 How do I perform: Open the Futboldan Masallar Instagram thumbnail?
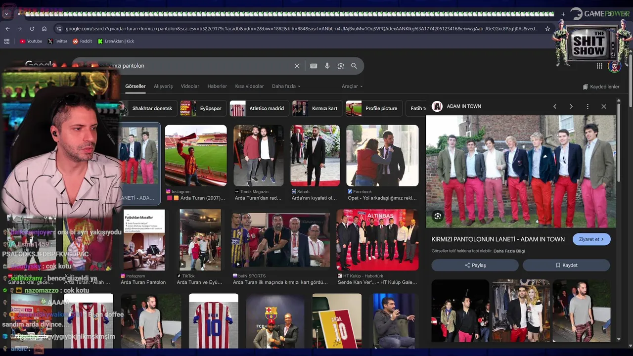click(x=144, y=240)
